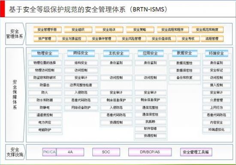The height and width of the screenshot is (165, 236).
Task: Select the 数据安全 column header
Action: tap(185, 53)
